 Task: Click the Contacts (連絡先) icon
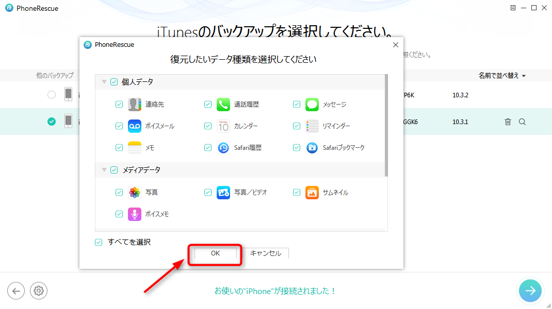tap(135, 105)
